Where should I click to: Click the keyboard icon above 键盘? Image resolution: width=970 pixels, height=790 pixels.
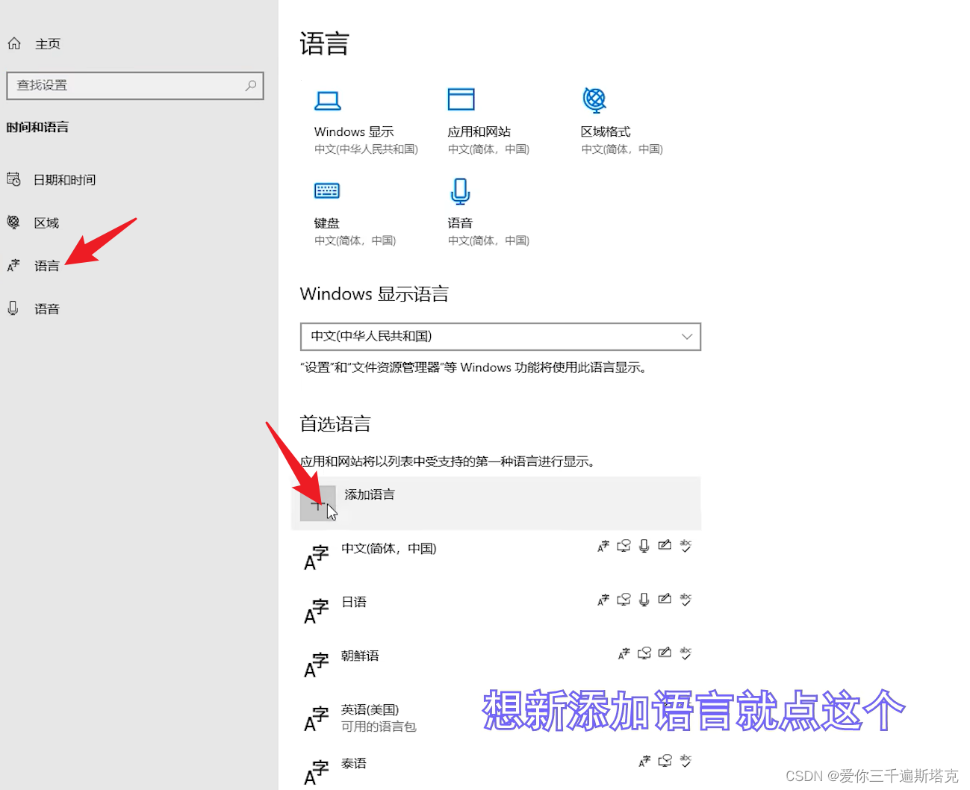[327, 191]
